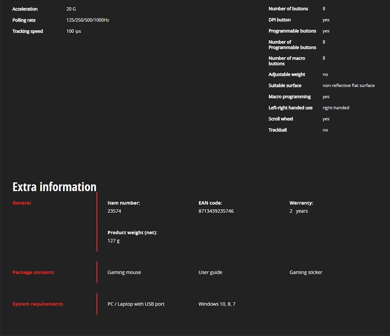Click the Macro programming label
This screenshot has height=336, width=390.
[x=289, y=97]
